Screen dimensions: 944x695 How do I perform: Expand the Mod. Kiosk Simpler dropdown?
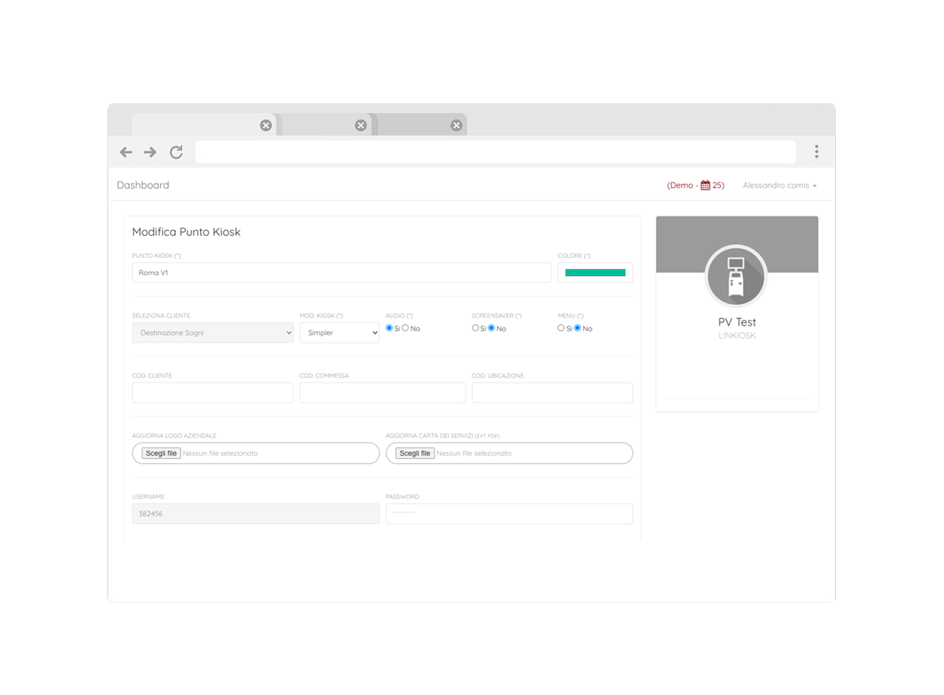point(339,333)
